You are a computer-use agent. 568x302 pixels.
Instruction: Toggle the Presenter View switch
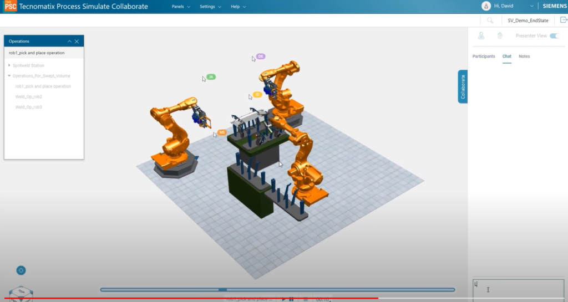coord(555,36)
